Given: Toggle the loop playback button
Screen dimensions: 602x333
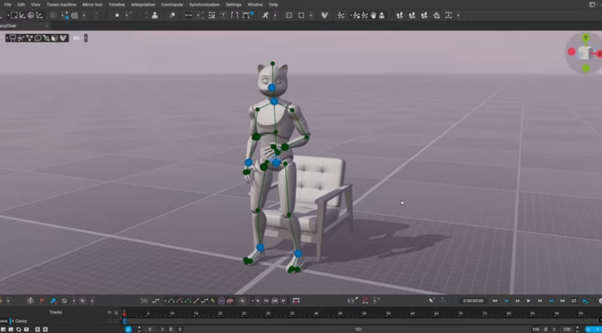Looking at the screenshot, I should coord(573,301).
